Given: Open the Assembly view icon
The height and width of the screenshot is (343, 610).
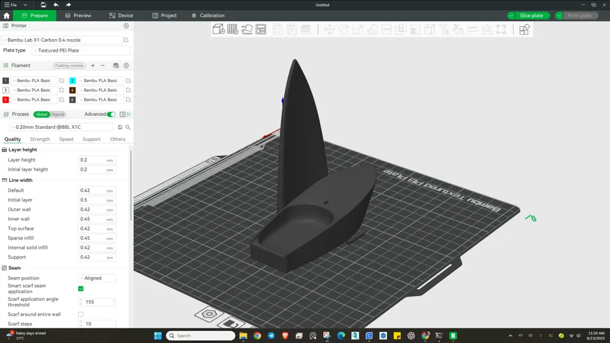Looking at the screenshot, I should 525,29.
